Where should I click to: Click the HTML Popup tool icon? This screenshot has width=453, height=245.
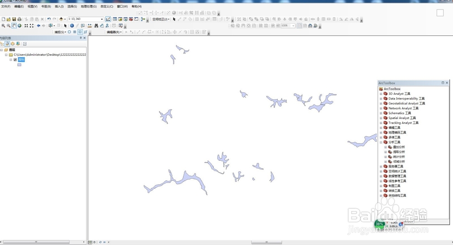[x=82, y=25]
